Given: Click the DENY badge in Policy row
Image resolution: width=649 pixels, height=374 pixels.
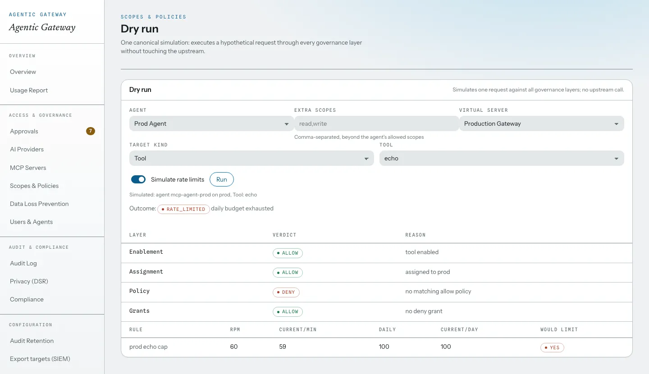Looking at the screenshot, I should click(286, 292).
